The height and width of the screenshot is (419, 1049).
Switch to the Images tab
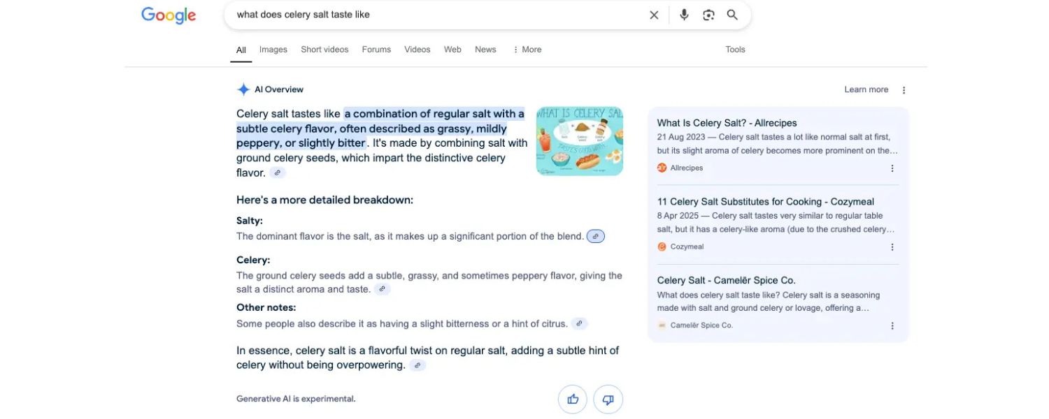coord(272,49)
